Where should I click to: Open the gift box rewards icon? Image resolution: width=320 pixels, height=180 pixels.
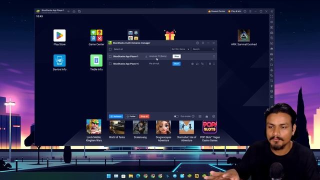point(170,35)
